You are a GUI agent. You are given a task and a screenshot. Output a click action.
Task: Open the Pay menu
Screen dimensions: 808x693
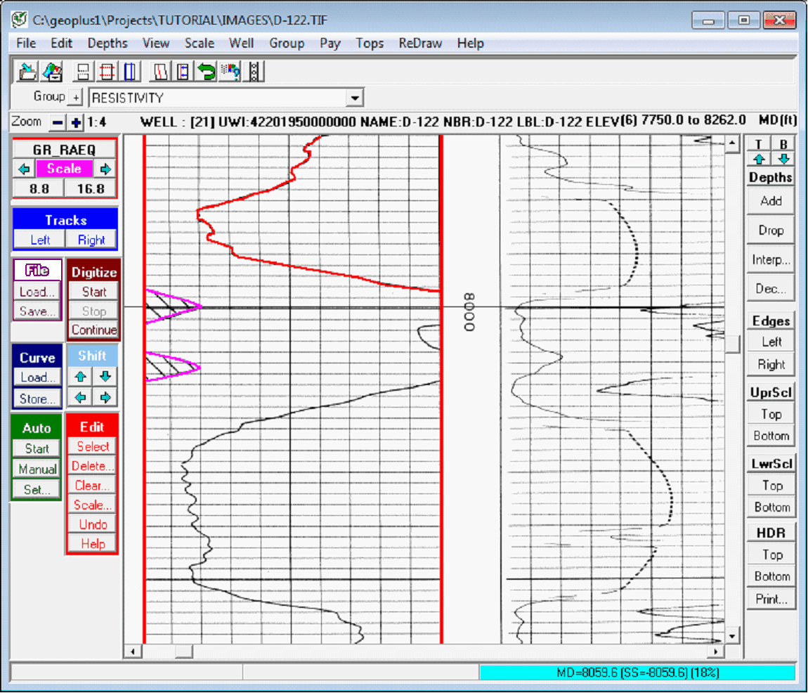330,43
